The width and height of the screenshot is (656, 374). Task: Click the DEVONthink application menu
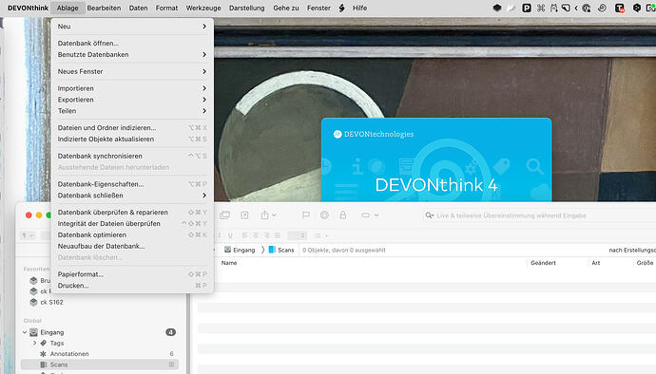[x=28, y=8]
